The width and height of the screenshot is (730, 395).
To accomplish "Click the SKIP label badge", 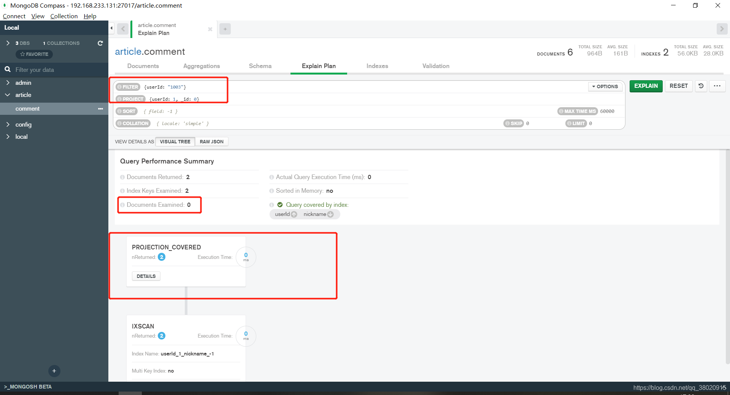I will tap(514, 124).
